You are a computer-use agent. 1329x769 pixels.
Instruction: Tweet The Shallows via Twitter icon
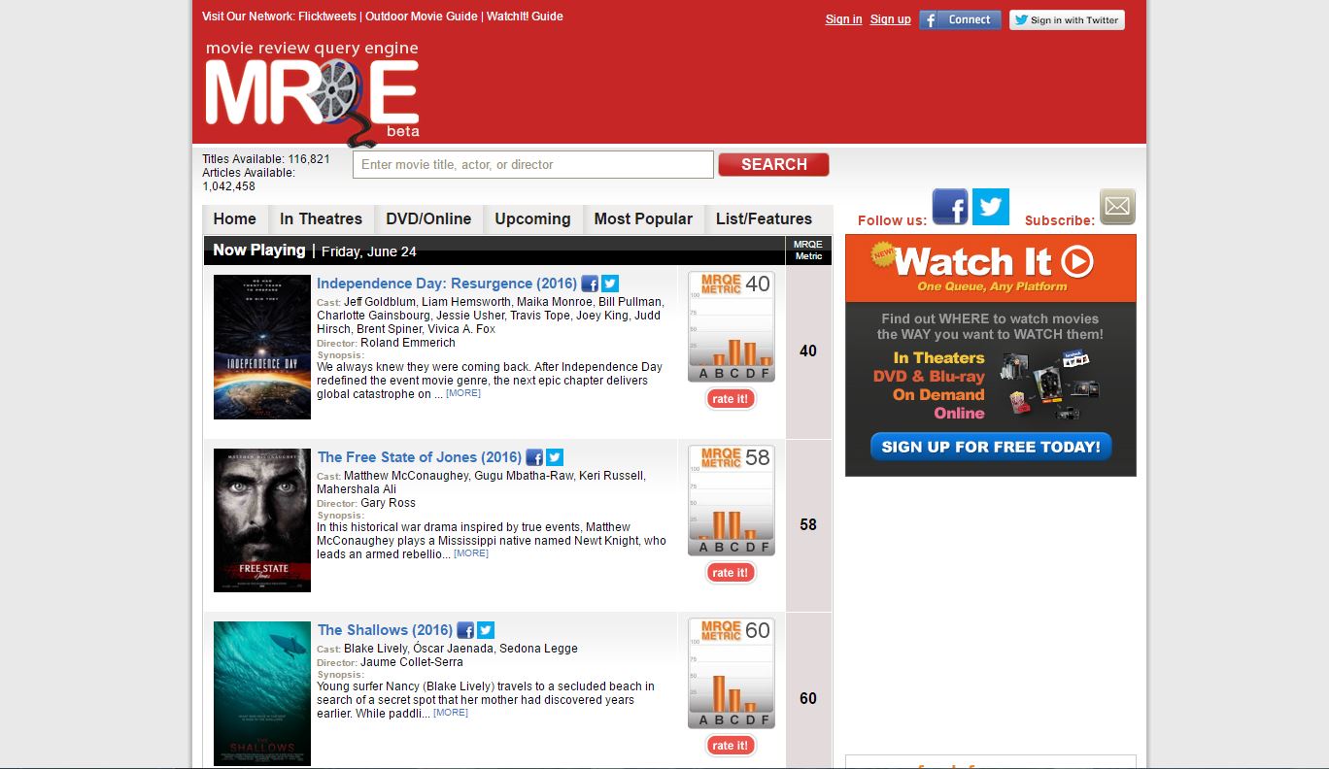tap(486, 630)
